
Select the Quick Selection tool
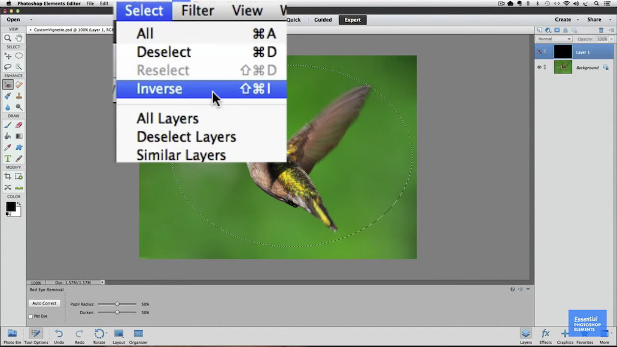coord(19,67)
